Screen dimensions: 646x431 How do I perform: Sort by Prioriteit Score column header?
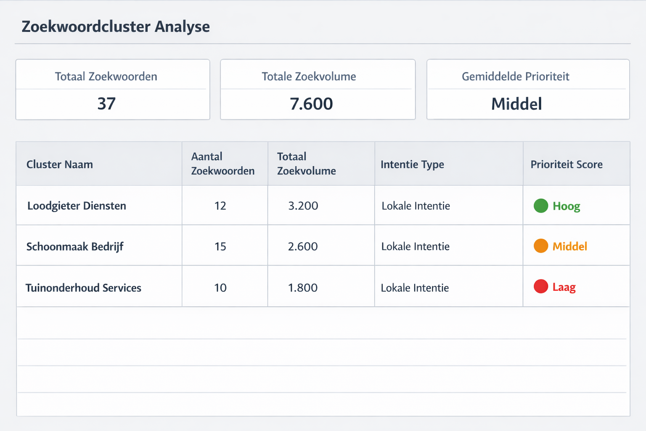point(566,165)
